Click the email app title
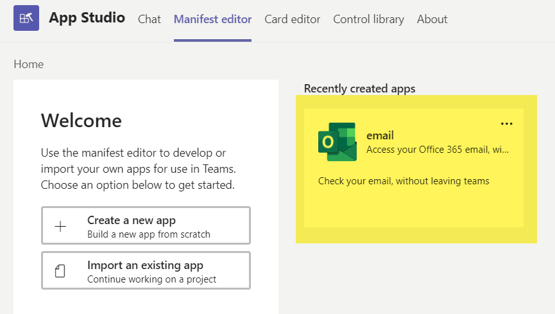 pyautogui.click(x=380, y=135)
